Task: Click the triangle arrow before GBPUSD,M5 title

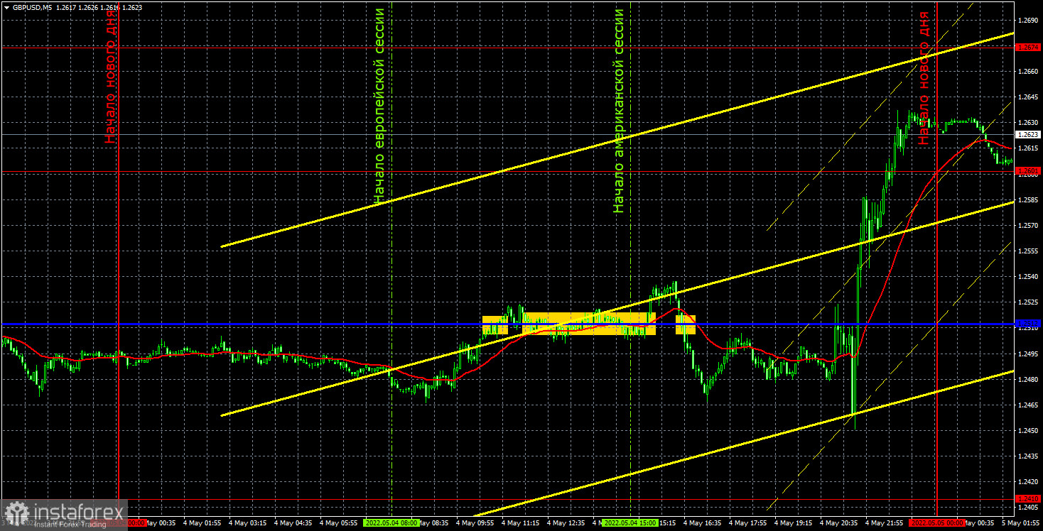Action: point(6,7)
